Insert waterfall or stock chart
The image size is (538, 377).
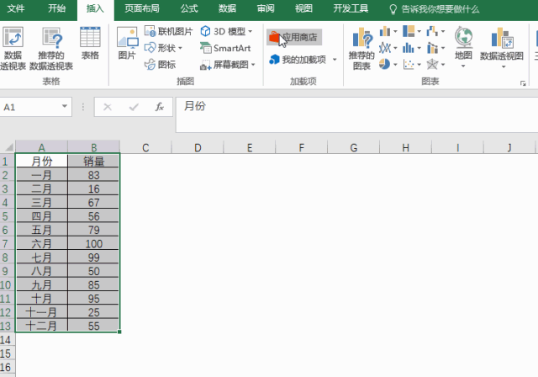(435, 31)
